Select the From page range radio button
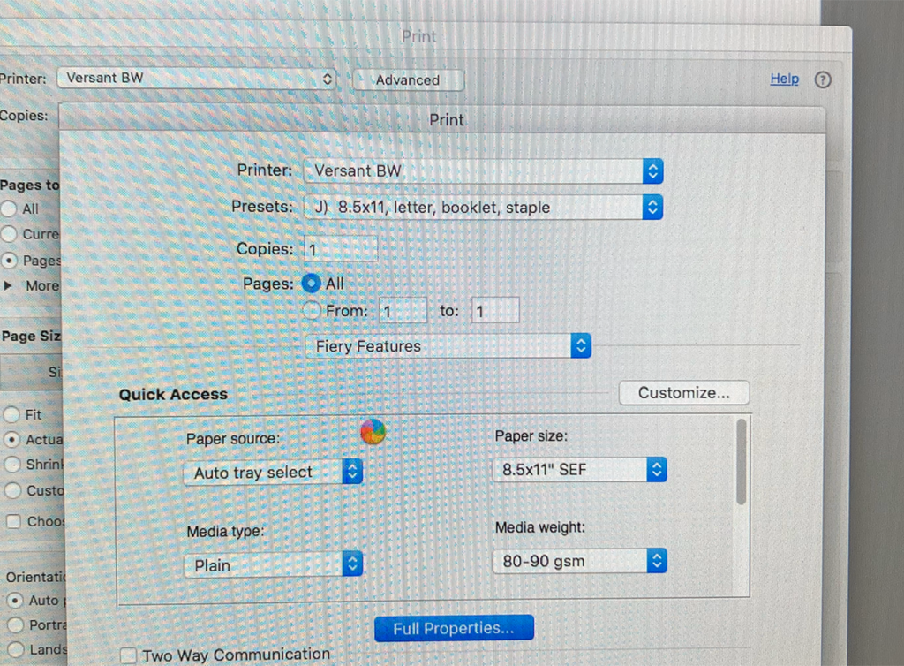 (x=312, y=310)
